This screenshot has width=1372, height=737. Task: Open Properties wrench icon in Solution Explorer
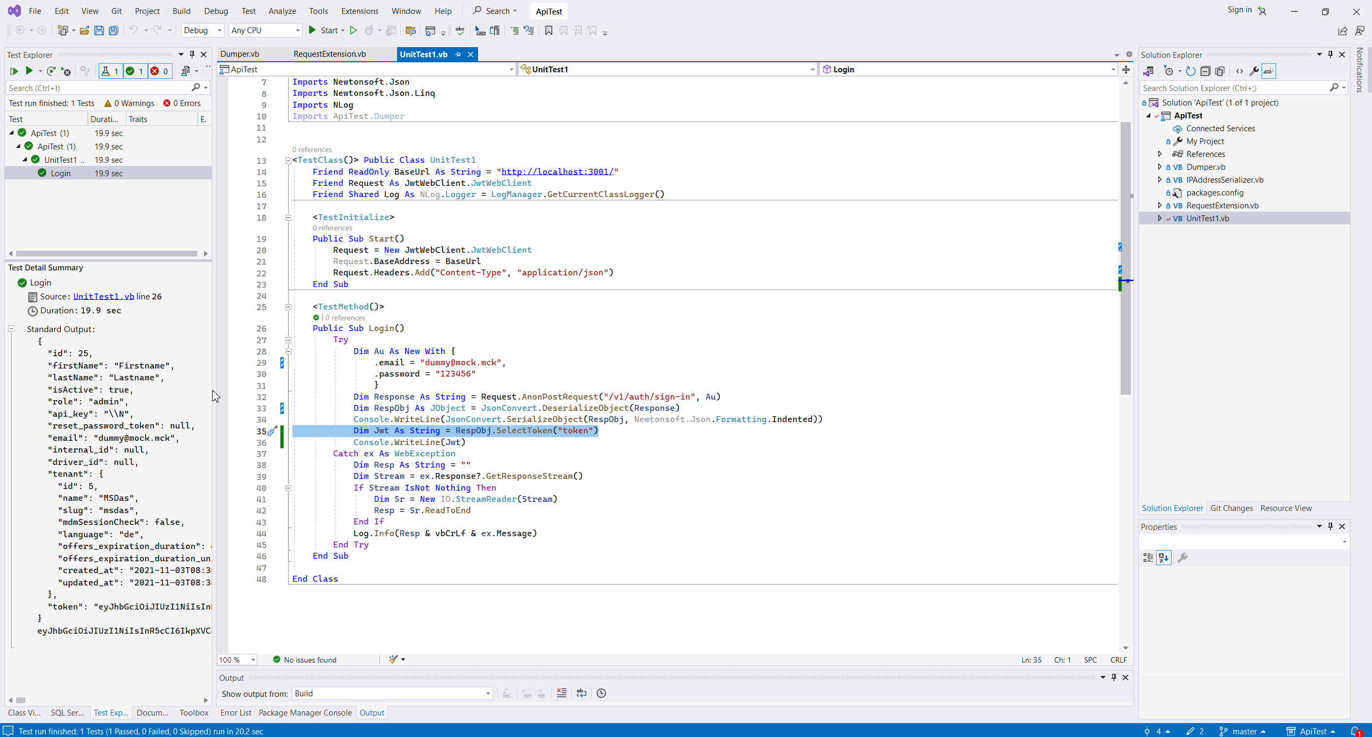pyautogui.click(x=1254, y=71)
